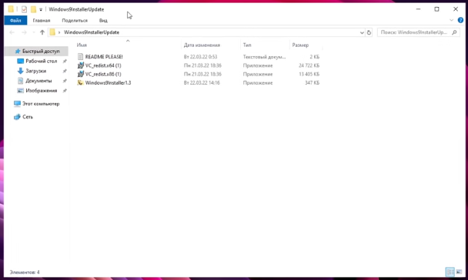Click the pin icon next to Документы
Screen dimensions: 468x280
click(x=64, y=81)
